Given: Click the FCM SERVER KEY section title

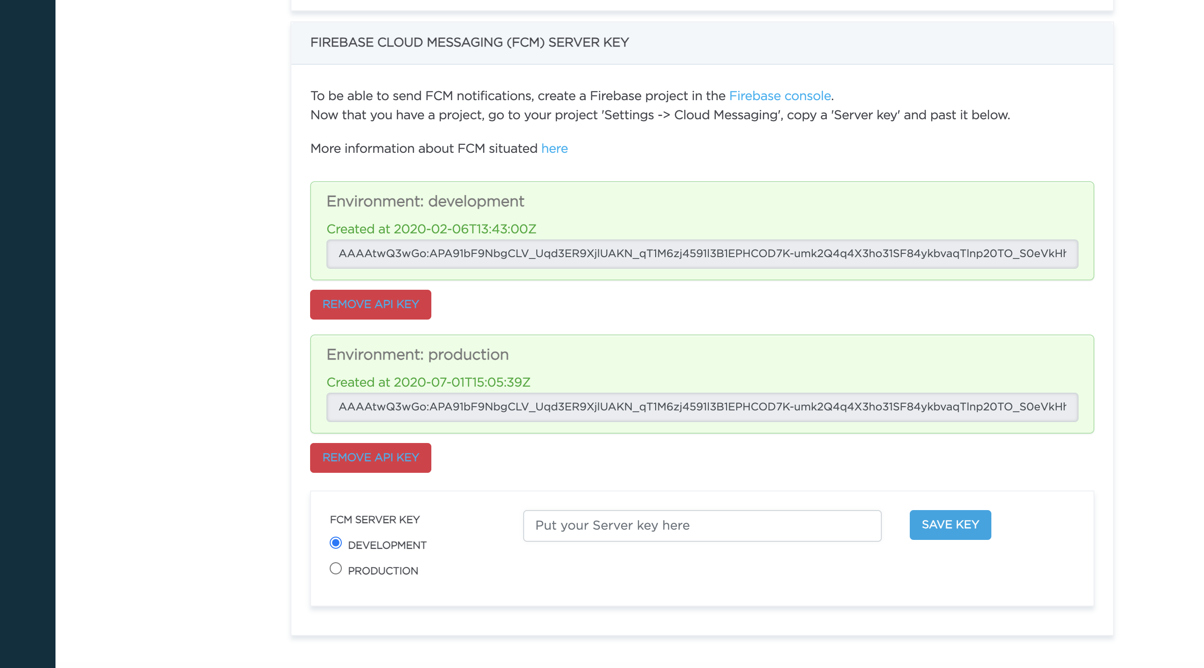Looking at the screenshot, I should click(x=374, y=519).
